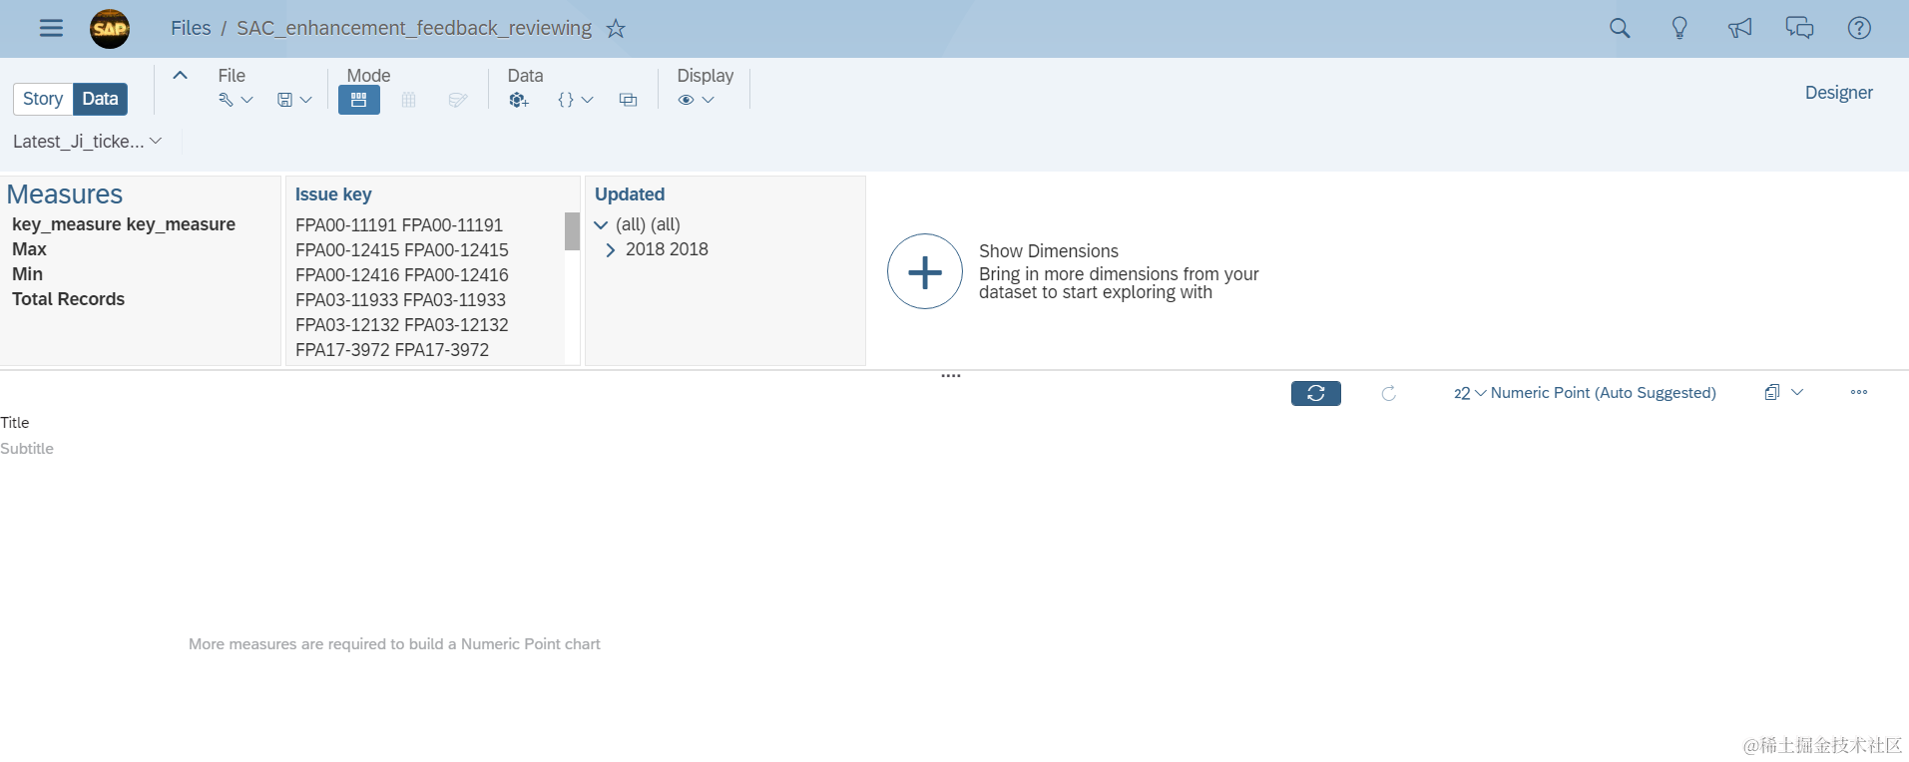
Task: Switch to the Story tab
Action: (43, 99)
